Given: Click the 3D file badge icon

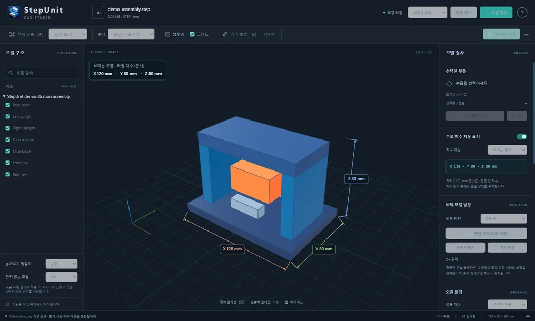Looking at the screenshot, I should coord(98,13).
